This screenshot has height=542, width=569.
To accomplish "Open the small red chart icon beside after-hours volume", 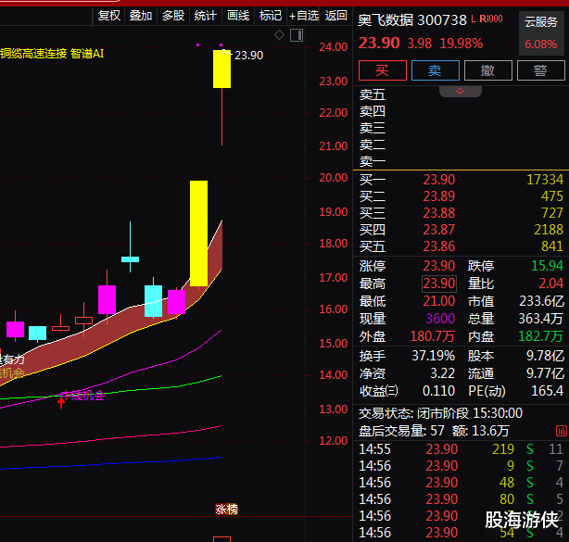I will [x=562, y=431].
